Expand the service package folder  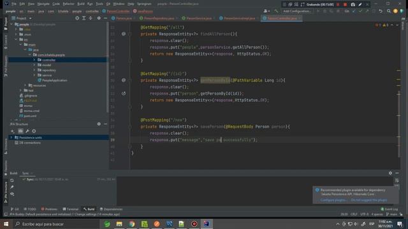point(34,75)
